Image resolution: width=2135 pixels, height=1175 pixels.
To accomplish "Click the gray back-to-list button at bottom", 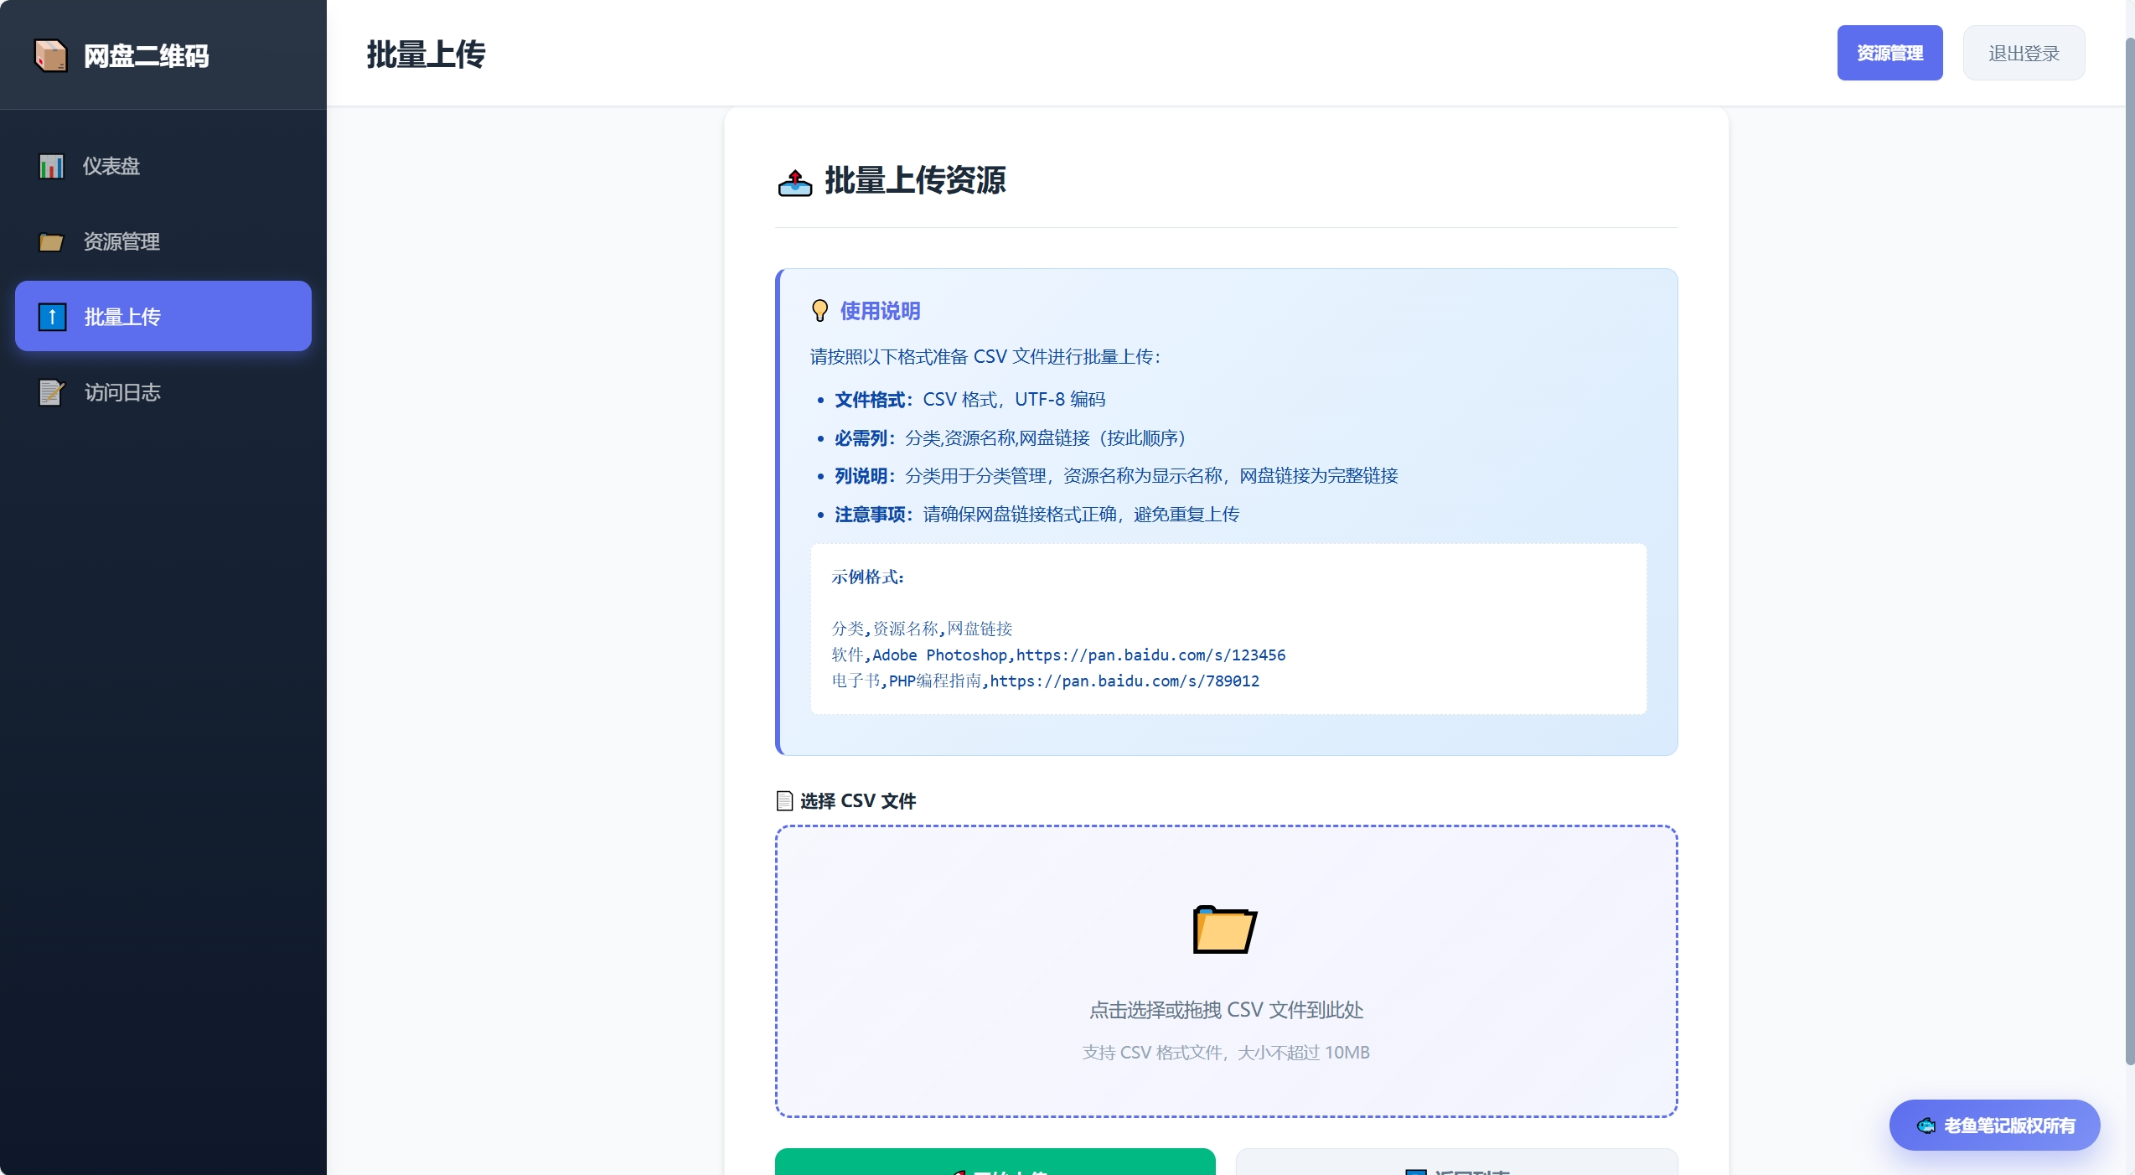I will point(1455,1165).
